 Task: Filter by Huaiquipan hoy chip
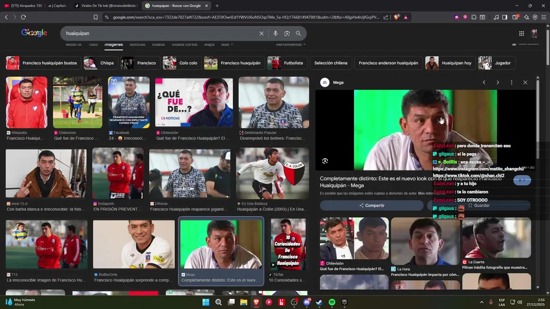click(x=450, y=63)
